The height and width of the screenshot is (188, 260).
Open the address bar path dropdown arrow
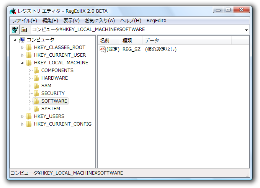pyautogui.click(x=246, y=30)
